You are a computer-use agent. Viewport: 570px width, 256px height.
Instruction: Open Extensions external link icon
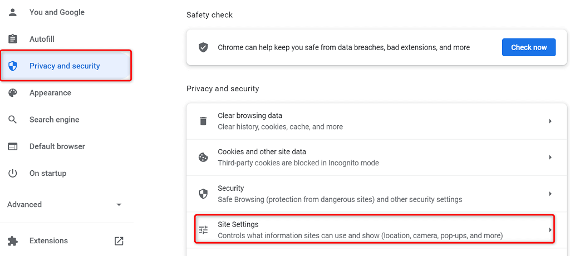[119, 241]
